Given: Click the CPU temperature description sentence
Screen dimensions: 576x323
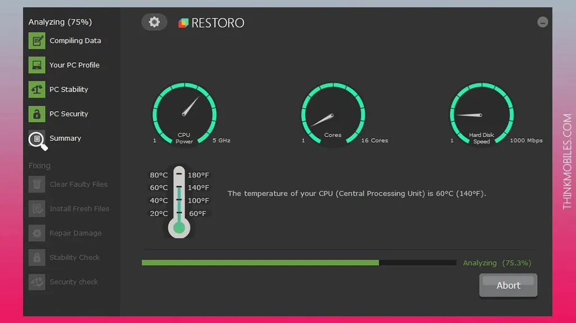Looking at the screenshot, I should [x=357, y=193].
